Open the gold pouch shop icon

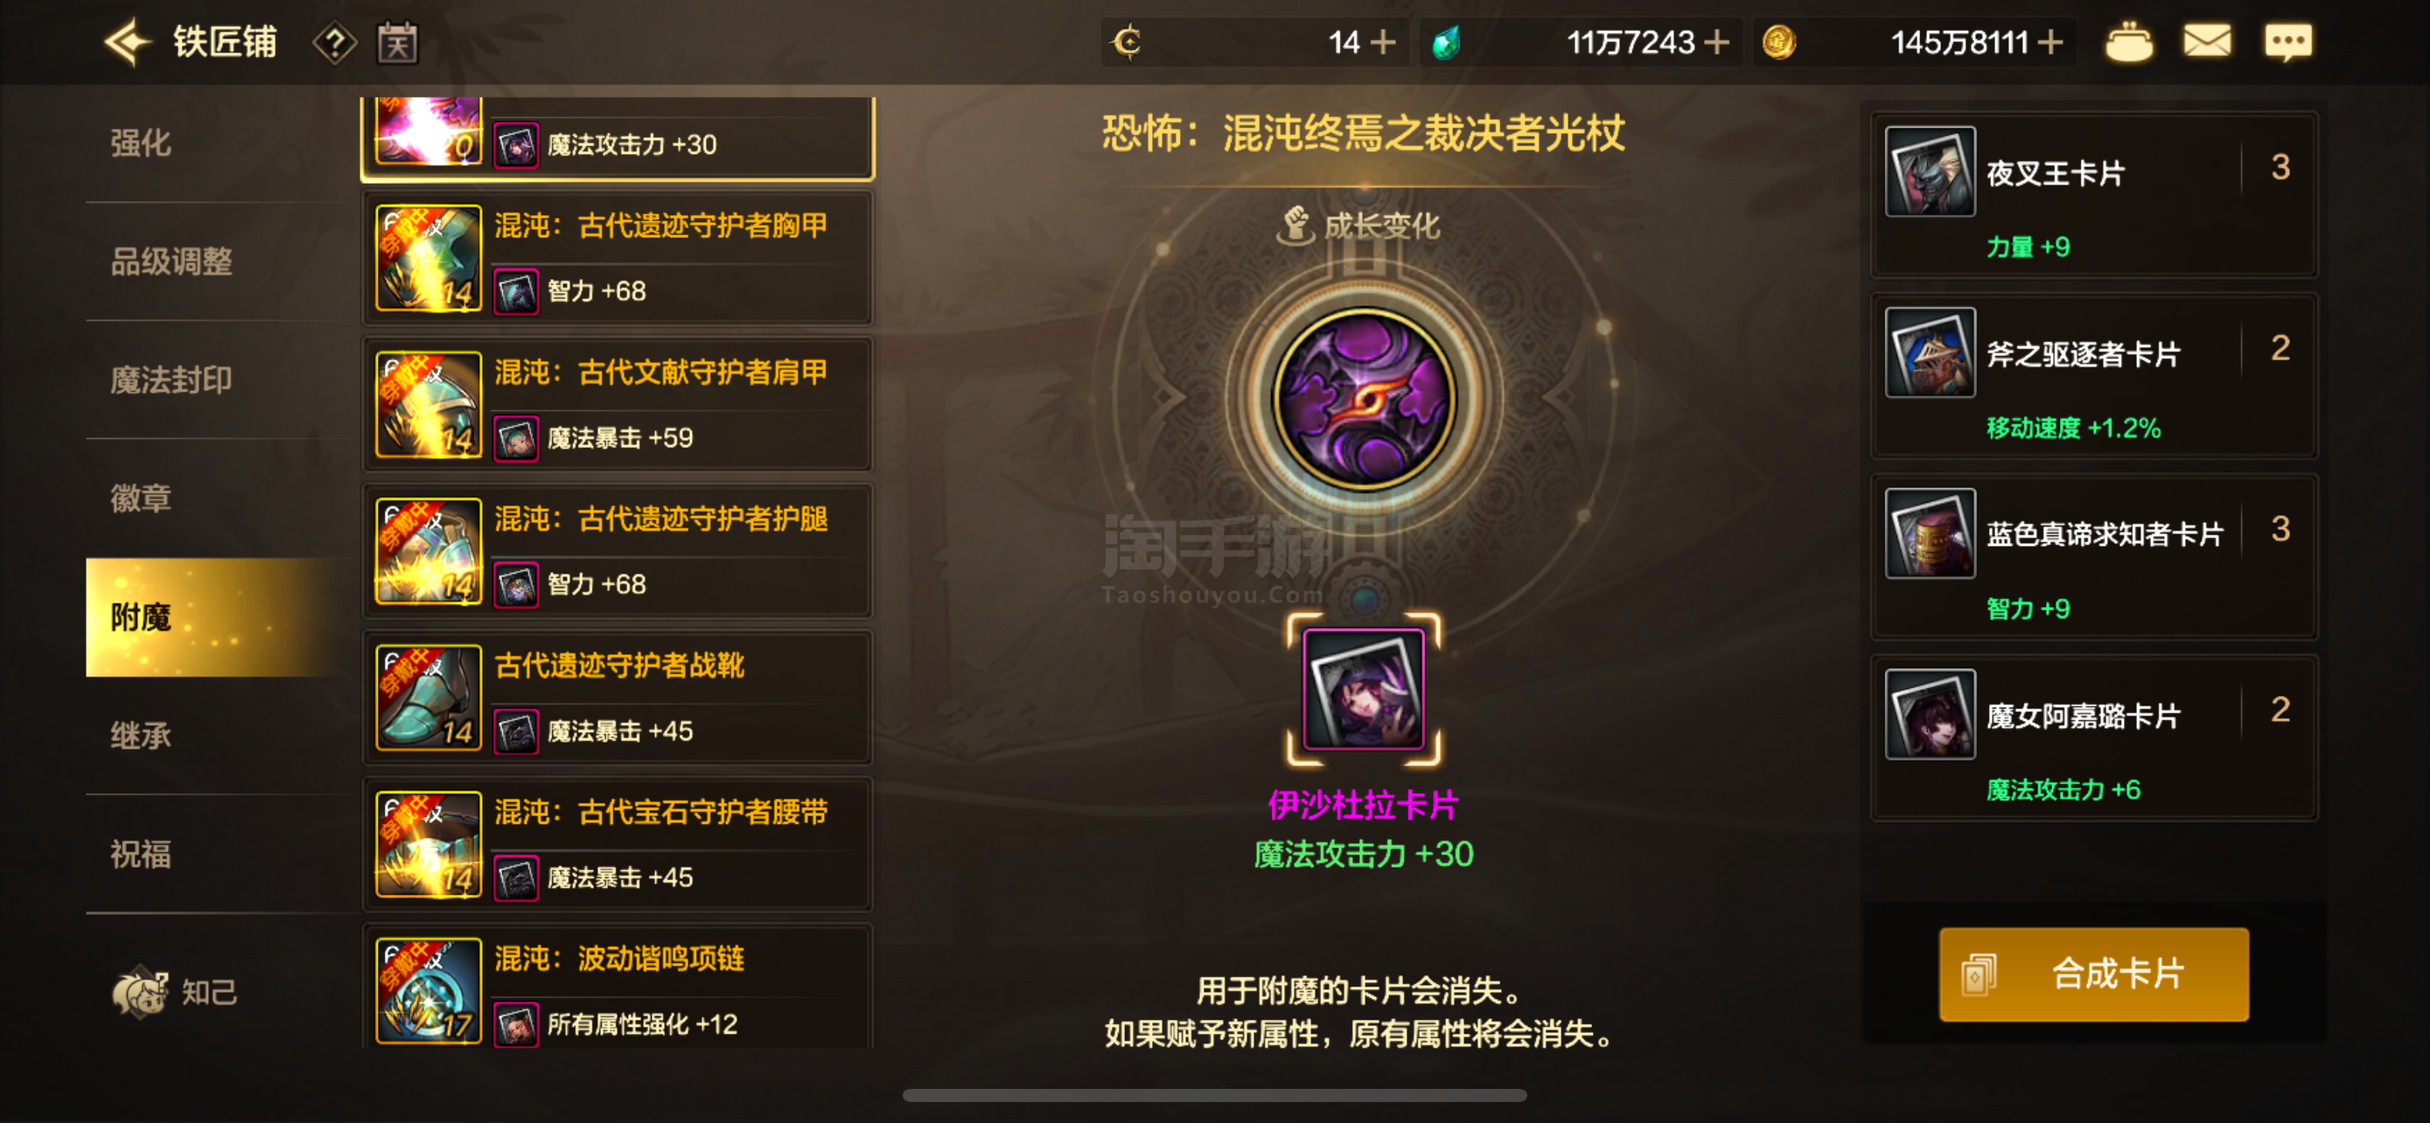point(2128,43)
